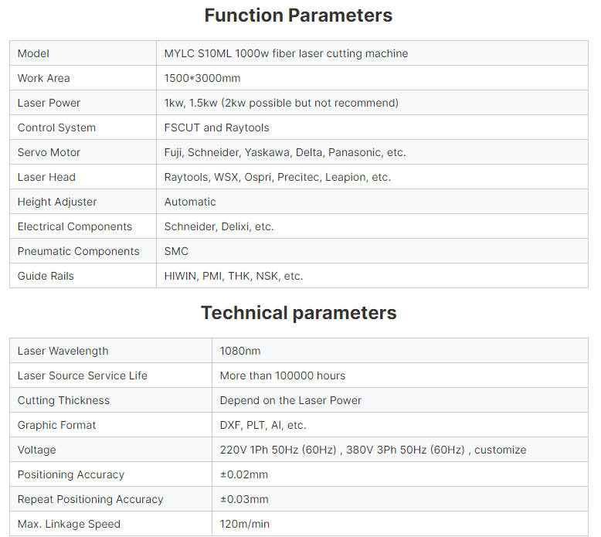Select the Laser Power row label
Viewport: 601px width, 537px height.
pos(49,103)
